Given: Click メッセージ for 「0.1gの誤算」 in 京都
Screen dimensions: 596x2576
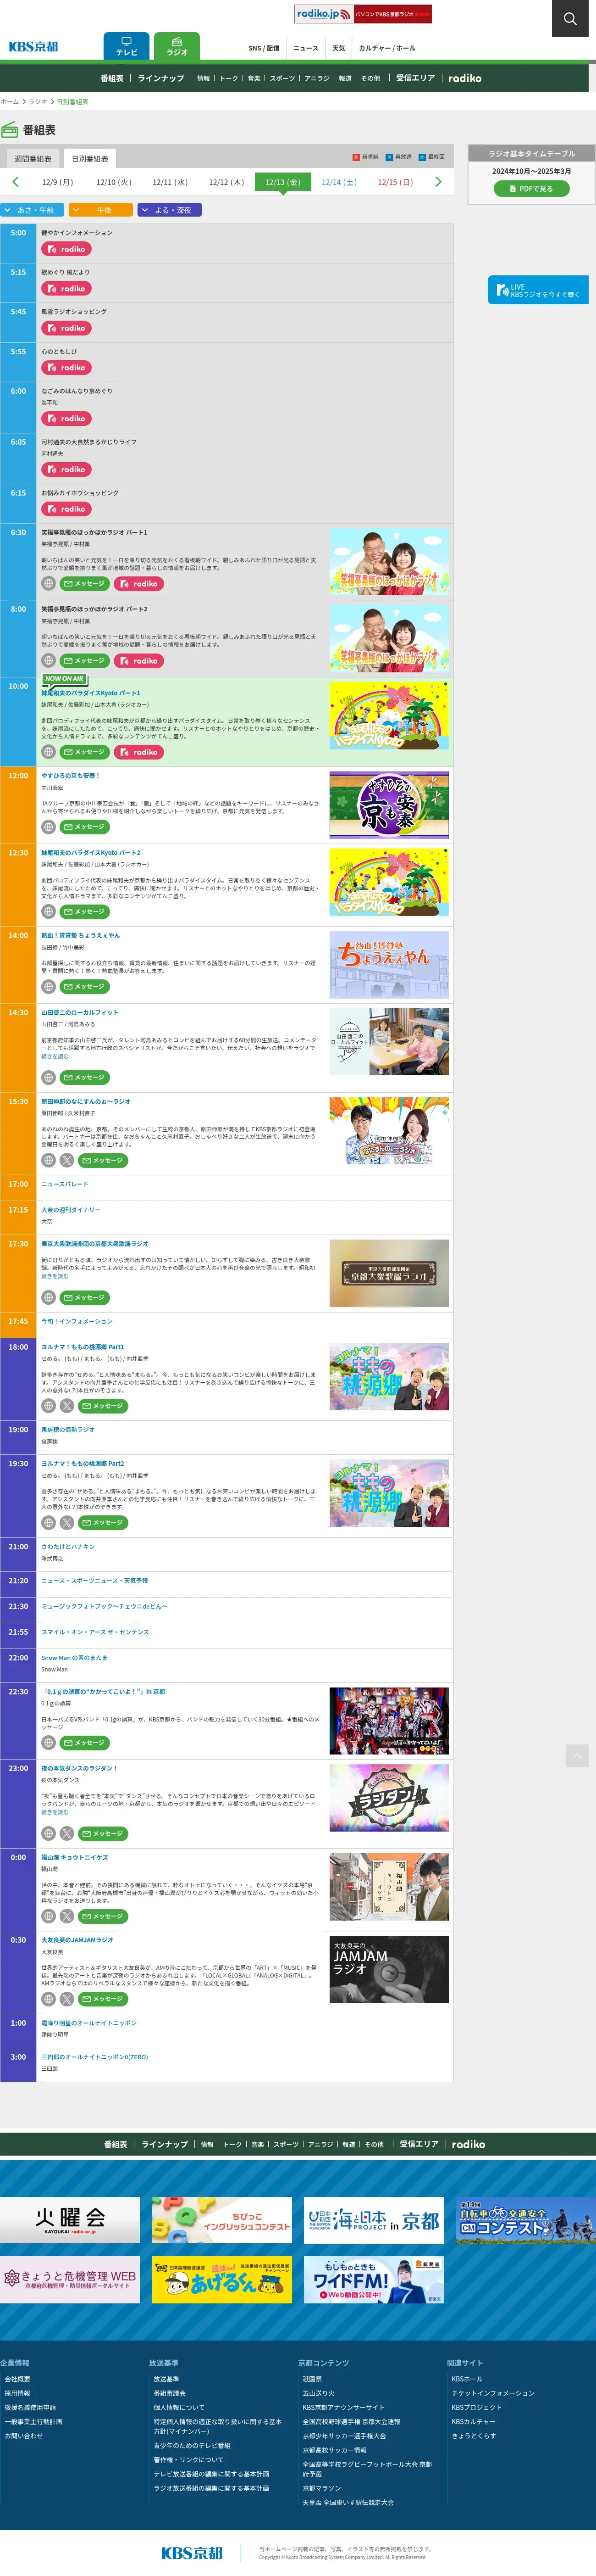Looking at the screenshot, I should coord(84,1742).
